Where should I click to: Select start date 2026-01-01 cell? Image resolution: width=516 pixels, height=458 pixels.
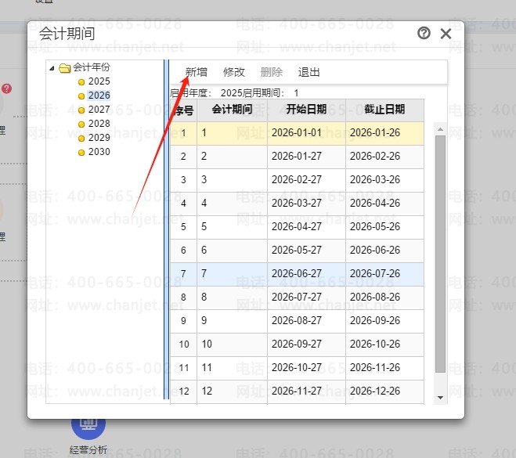tap(306, 133)
